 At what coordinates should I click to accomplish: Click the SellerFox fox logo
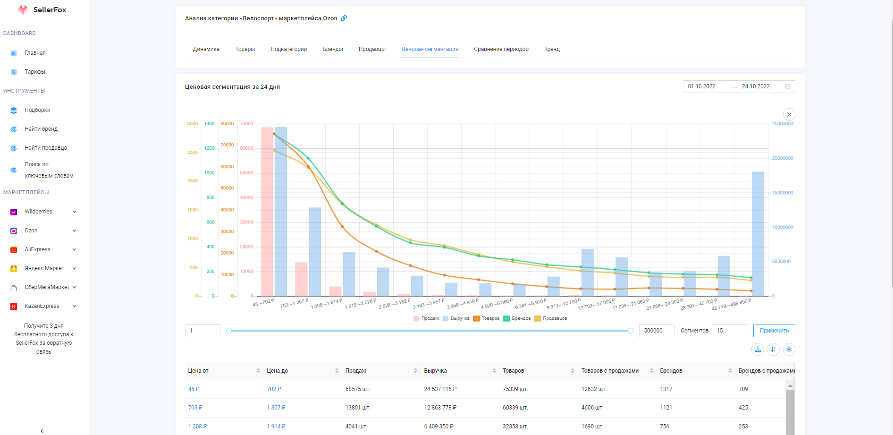click(23, 10)
